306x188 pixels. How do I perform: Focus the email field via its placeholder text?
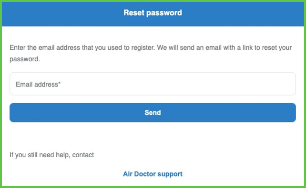pos(38,85)
